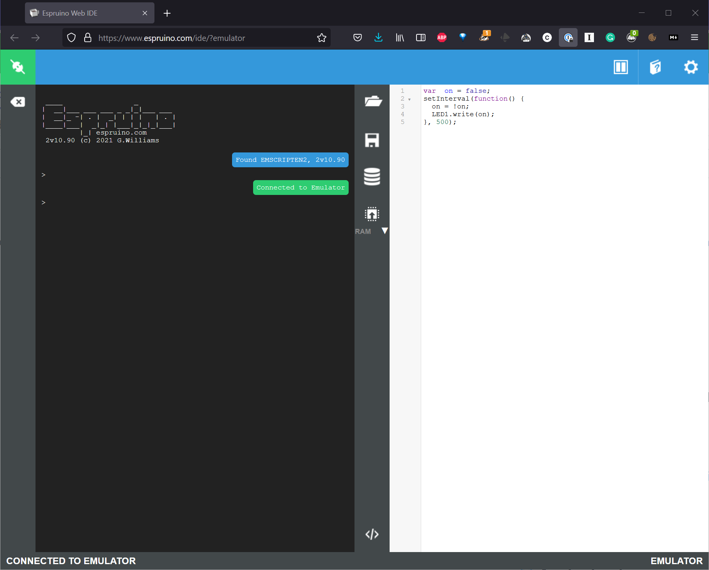Open a file with the folder icon
Viewport: 709px width, 570px height.
coord(372,101)
